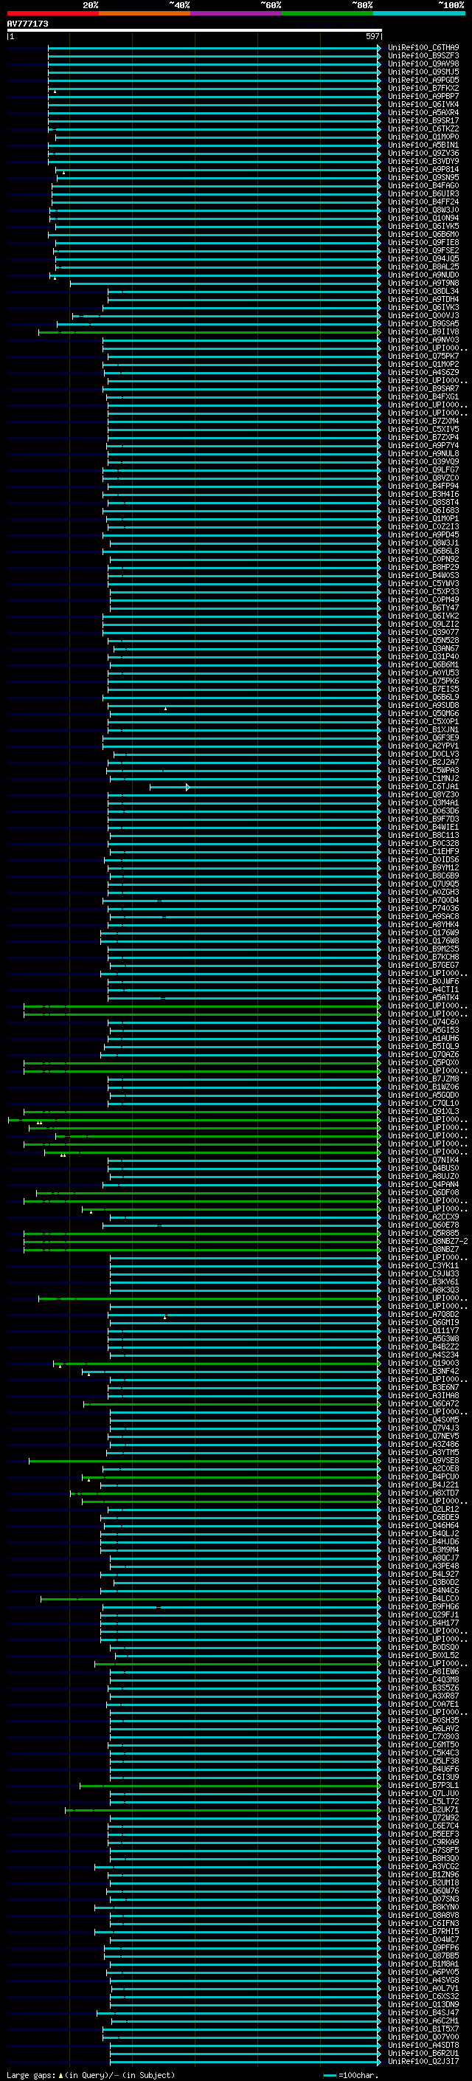The image size is (472, 2081).
Task: Select the UniRef100_A5BIN1 label
Action: coord(423,145)
